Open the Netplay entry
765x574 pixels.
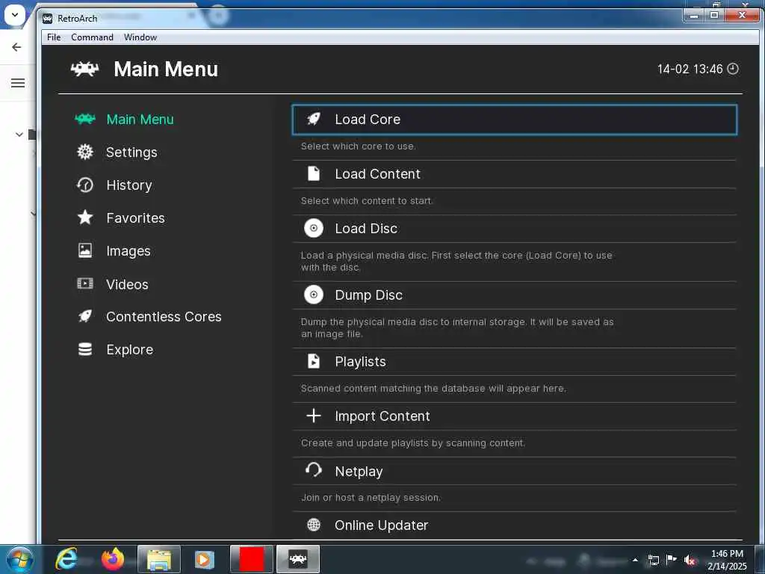514,471
